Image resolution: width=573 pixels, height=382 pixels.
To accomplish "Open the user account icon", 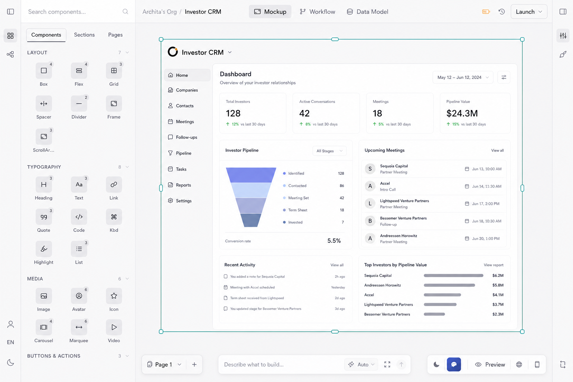I will 10,325.
